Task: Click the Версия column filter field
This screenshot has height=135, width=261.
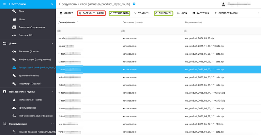Action: (222, 31)
